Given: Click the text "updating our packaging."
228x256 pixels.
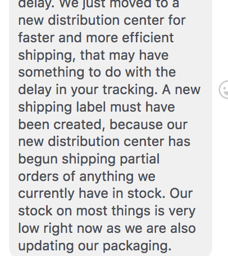Looking at the screenshot, I should (x=95, y=246).
